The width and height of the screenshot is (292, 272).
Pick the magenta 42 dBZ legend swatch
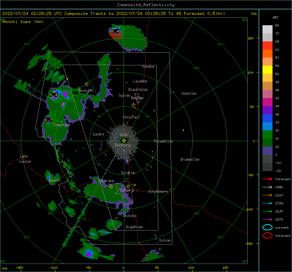pos(267,102)
